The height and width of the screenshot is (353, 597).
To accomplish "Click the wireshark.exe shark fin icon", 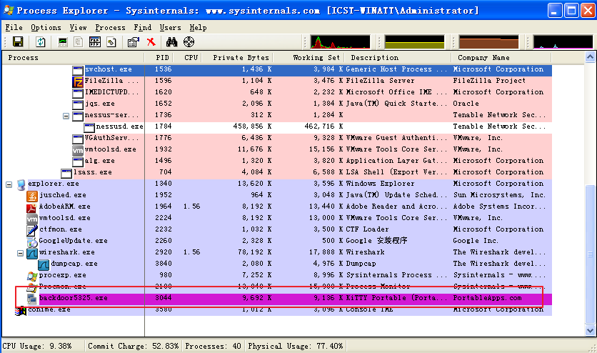I will point(32,253).
